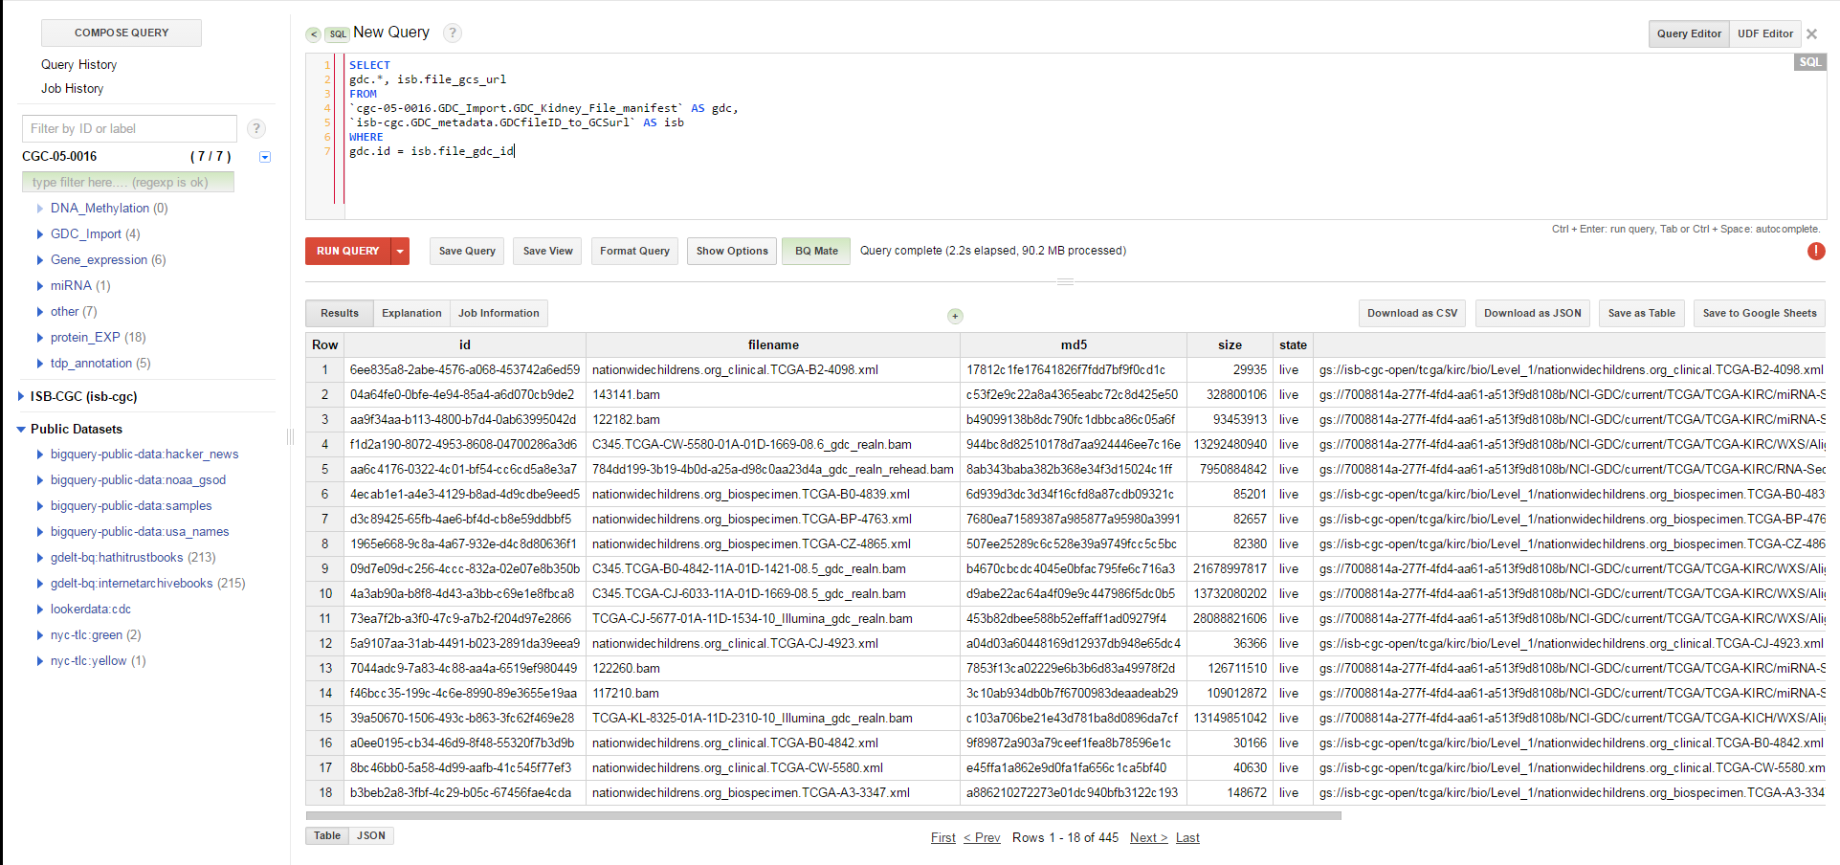Open the bigquery-public-data:hacker_news dataset
Screen dimensions: 1840x865
pyautogui.click(x=144, y=455)
